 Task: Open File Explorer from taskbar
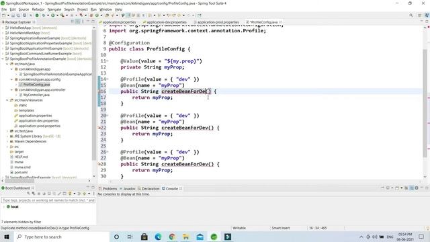pos(186,237)
